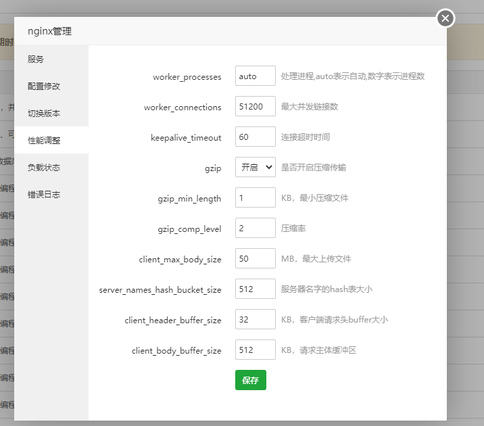Screen dimensions: 484x426
Task: Switch to the 切换版本 tab
Action: pos(51,114)
